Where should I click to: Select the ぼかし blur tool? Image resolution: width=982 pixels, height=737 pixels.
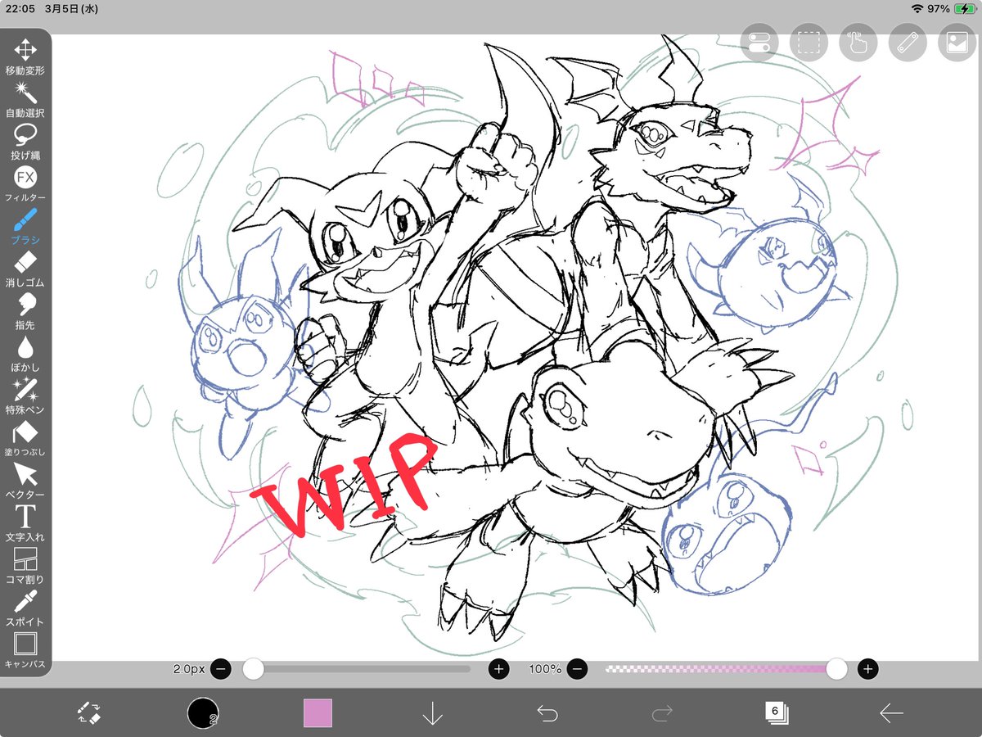click(x=25, y=355)
